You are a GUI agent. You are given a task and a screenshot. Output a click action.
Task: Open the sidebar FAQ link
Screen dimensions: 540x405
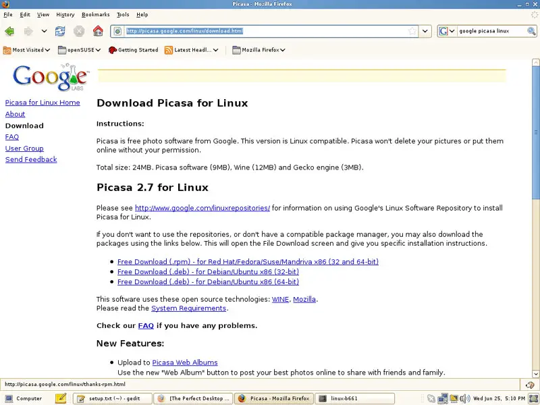[x=12, y=137]
